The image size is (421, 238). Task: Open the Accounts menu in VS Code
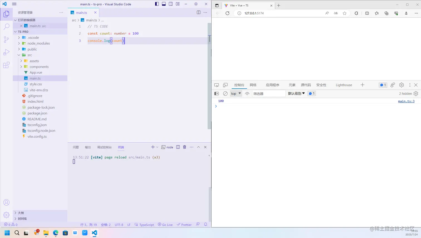(x=6, y=203)
